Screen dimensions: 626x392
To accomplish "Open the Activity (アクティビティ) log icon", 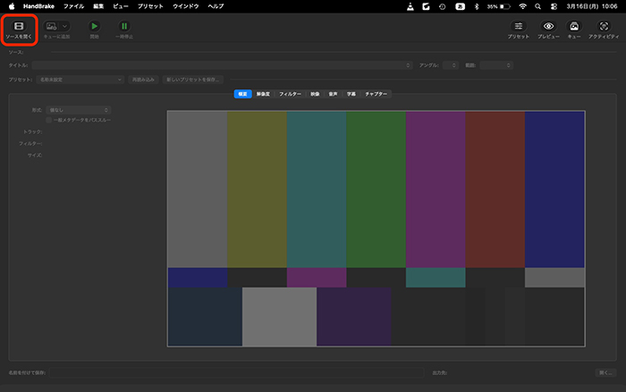I will 605,28.
